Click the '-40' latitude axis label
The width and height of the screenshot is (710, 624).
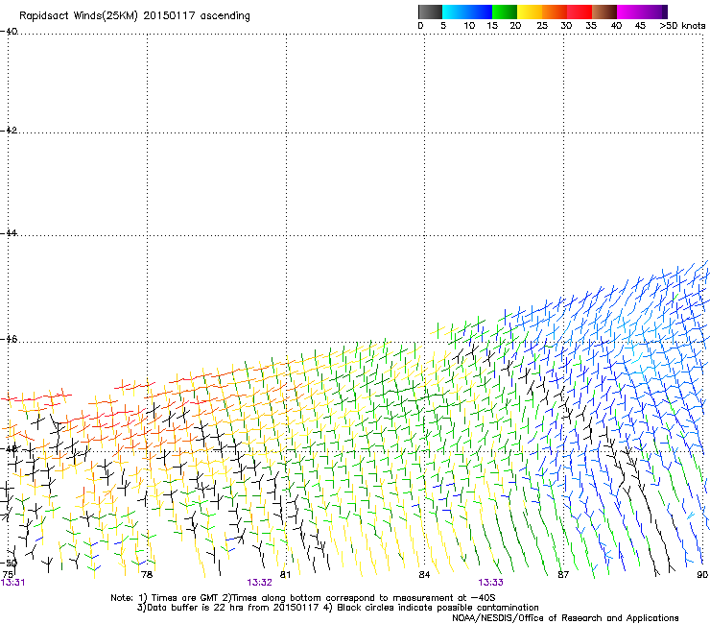click(9, 32)
